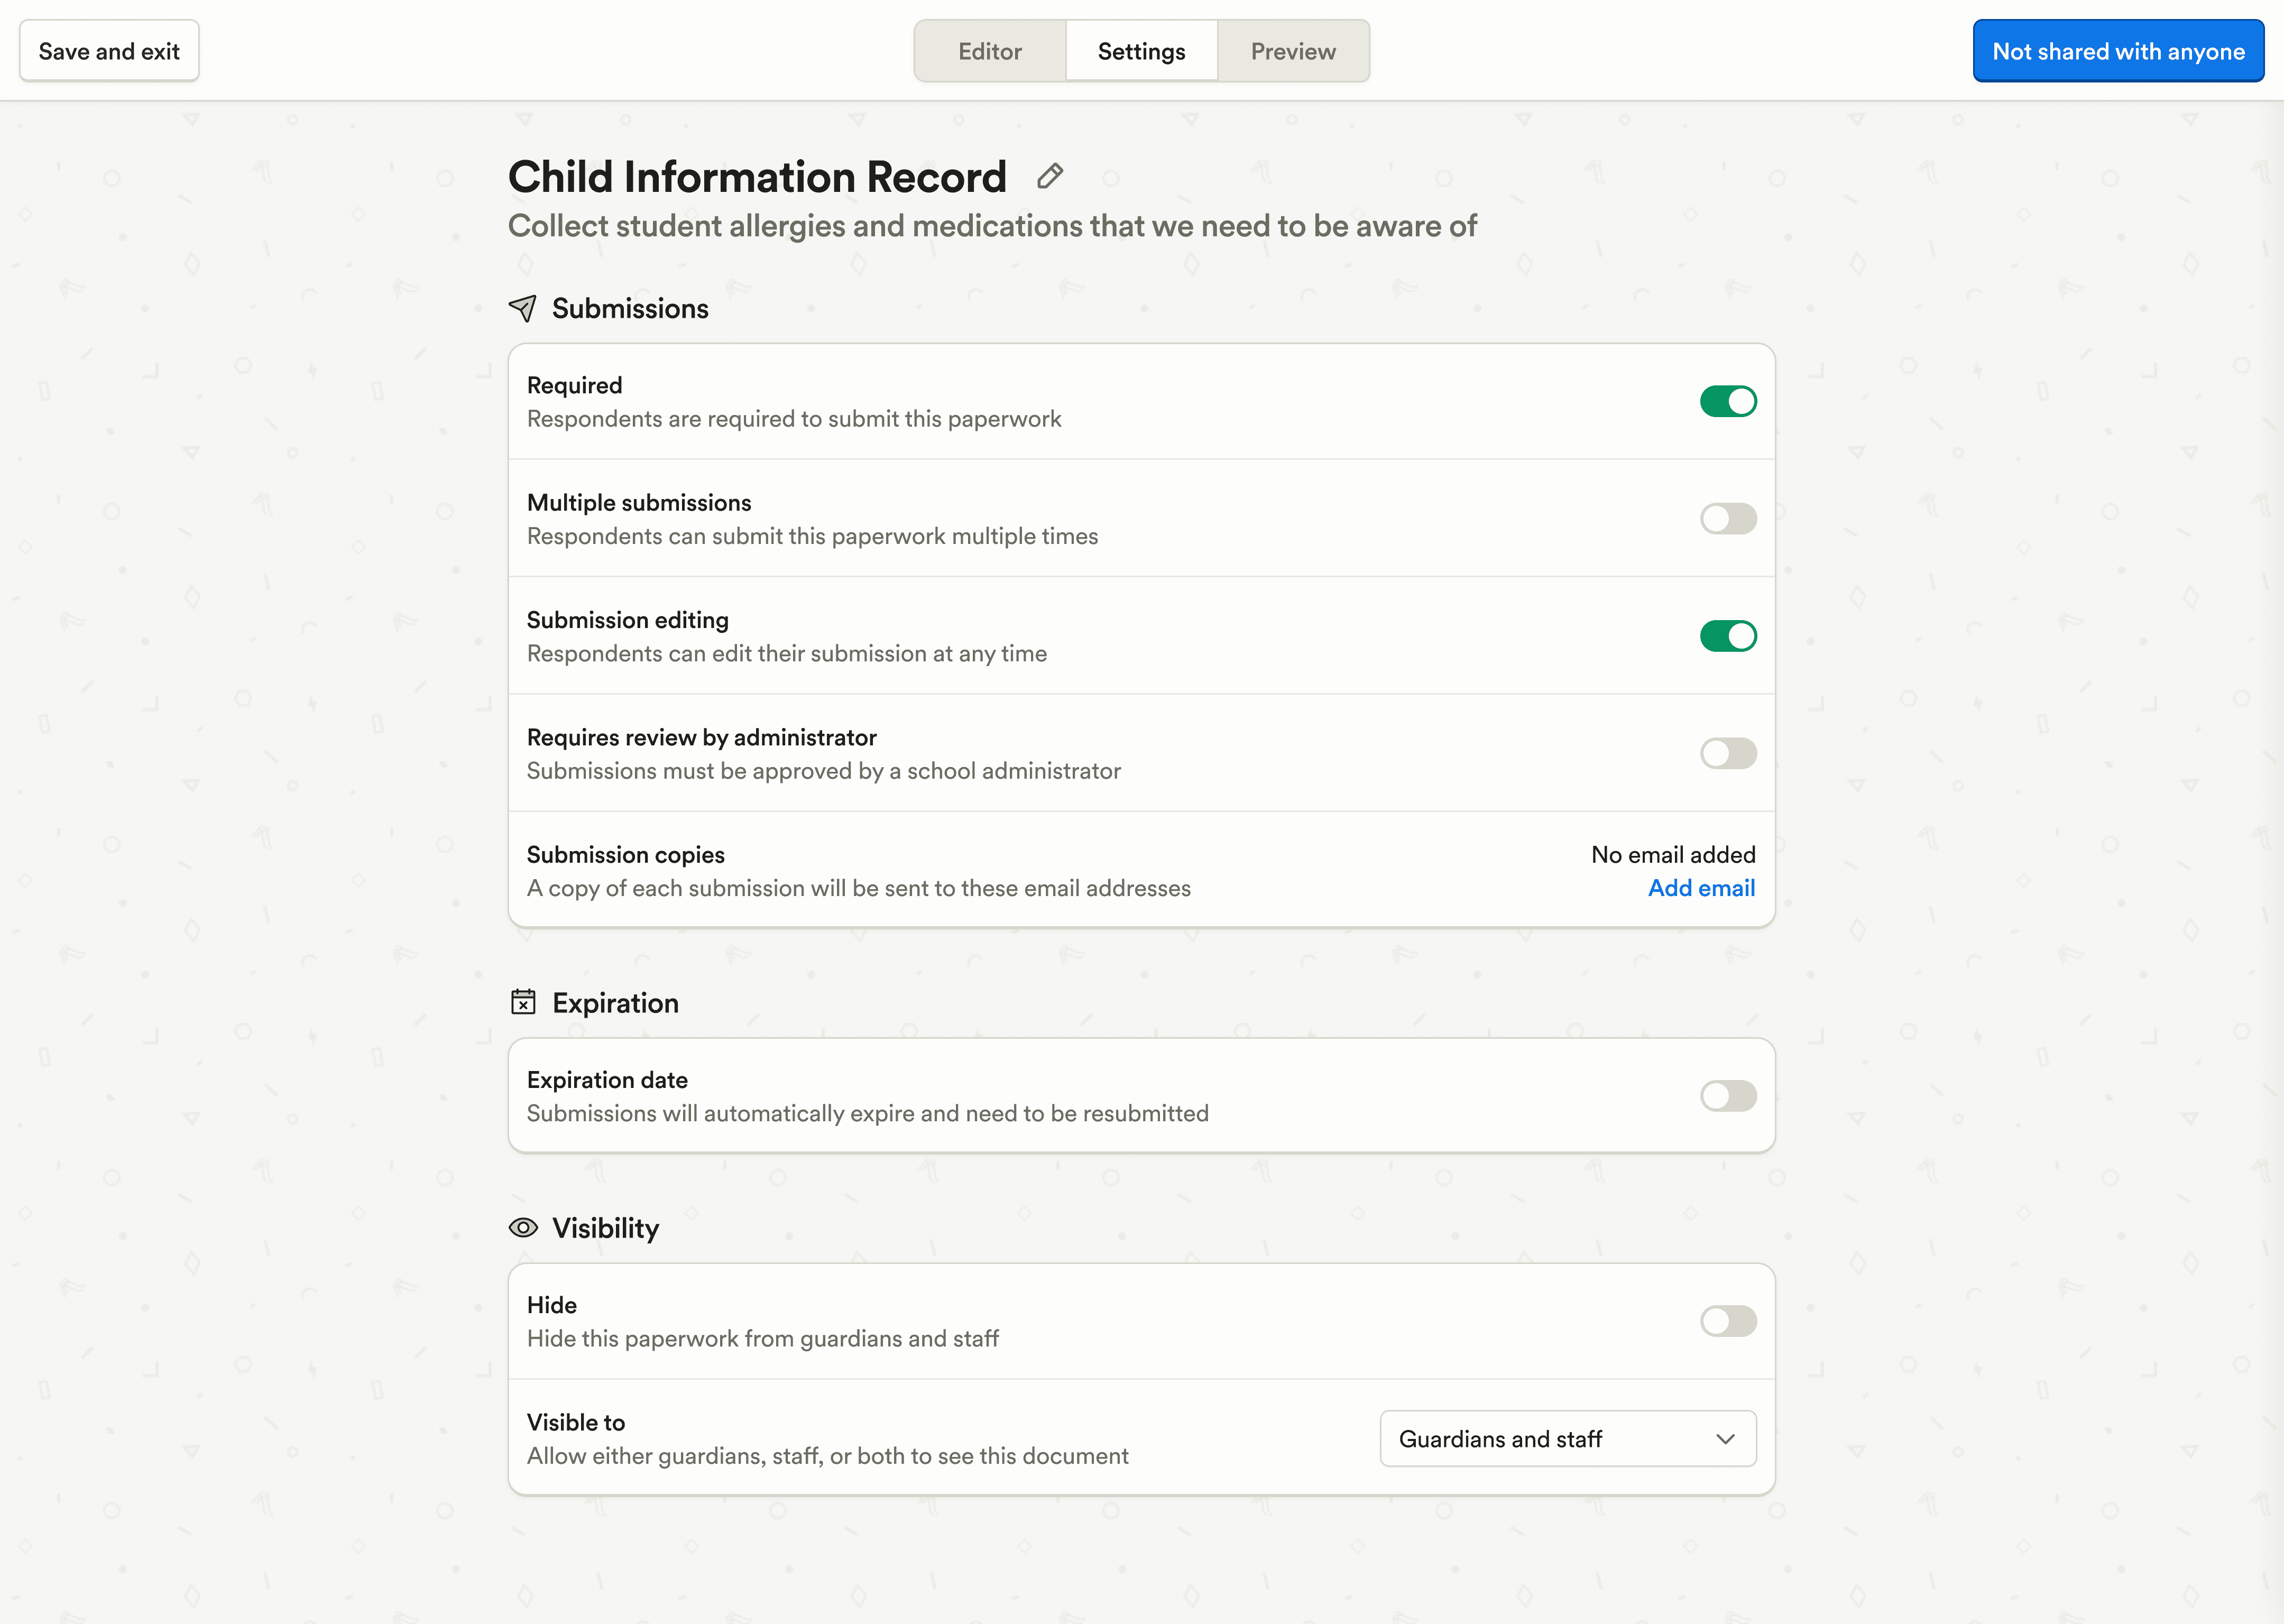Click the calendar icon beside Expiration
2284x1624 pixels.
click(523, 1001)
